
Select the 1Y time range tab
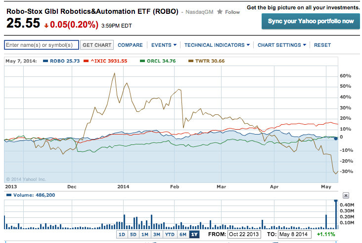(194, 235)
